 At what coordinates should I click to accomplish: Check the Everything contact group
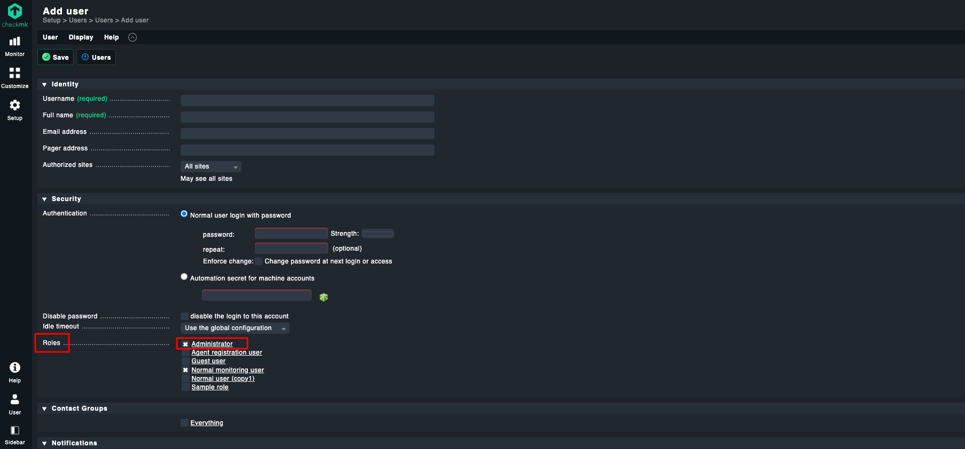pyautogui.click(x=185, y=423)
